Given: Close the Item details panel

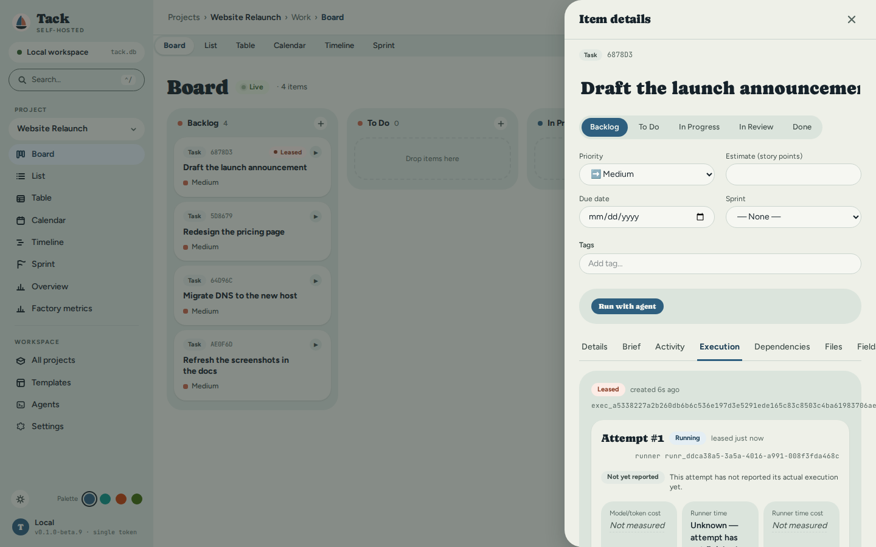Looking at the screenshot, I should [x=852, y=19].
